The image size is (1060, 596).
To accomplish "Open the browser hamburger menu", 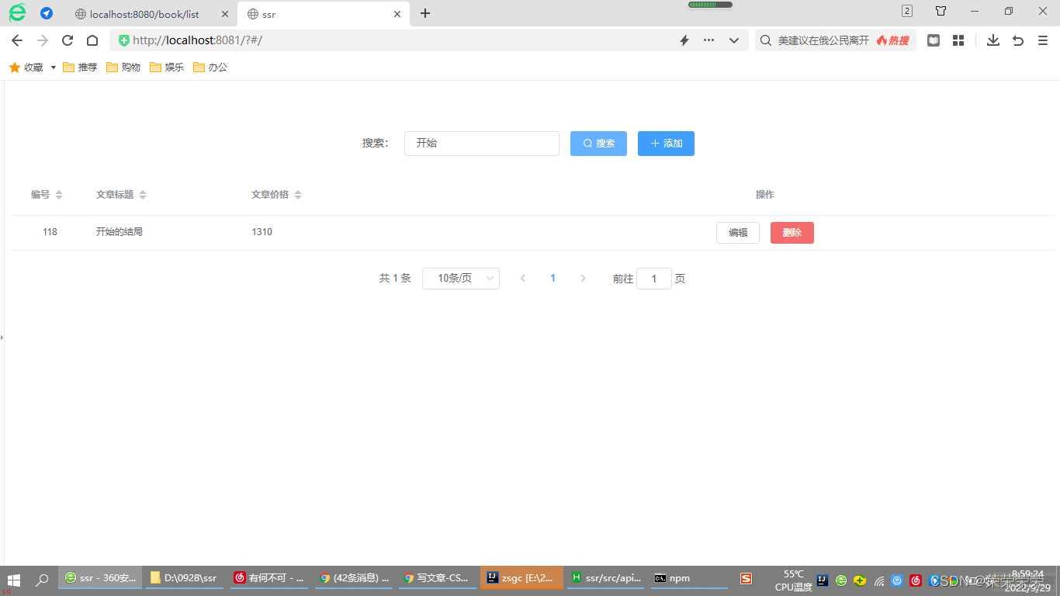I will [x=1043, y=40].
